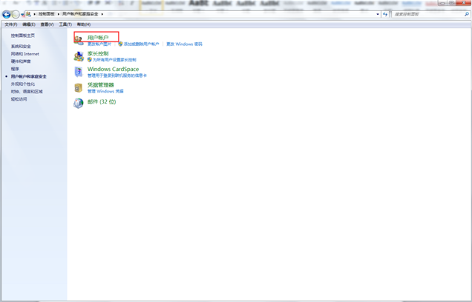The image size is (472, 302).
Task: Click the Back navigation arrow
Action: coord(7,14)
